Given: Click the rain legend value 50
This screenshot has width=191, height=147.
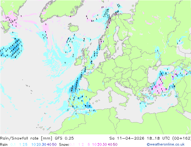Looking at the screenshot, I should pos(54,145).
